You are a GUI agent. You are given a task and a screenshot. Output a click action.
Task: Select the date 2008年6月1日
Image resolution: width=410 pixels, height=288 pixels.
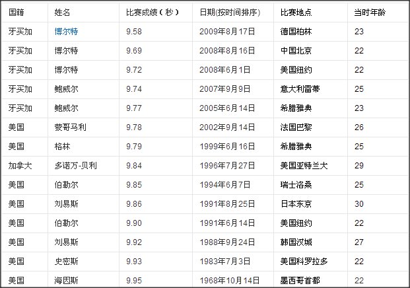pyautogui.click(x=225, y=70)
